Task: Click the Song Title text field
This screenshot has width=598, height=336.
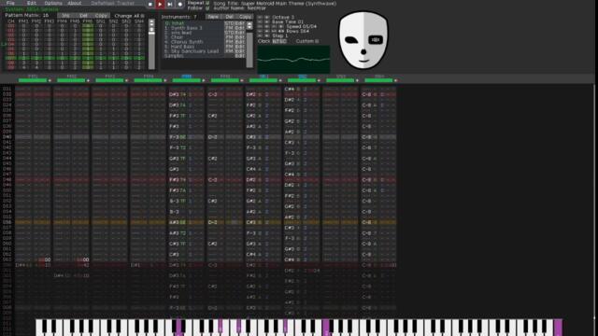Action: pyautogui.click(x=289, y=3)
